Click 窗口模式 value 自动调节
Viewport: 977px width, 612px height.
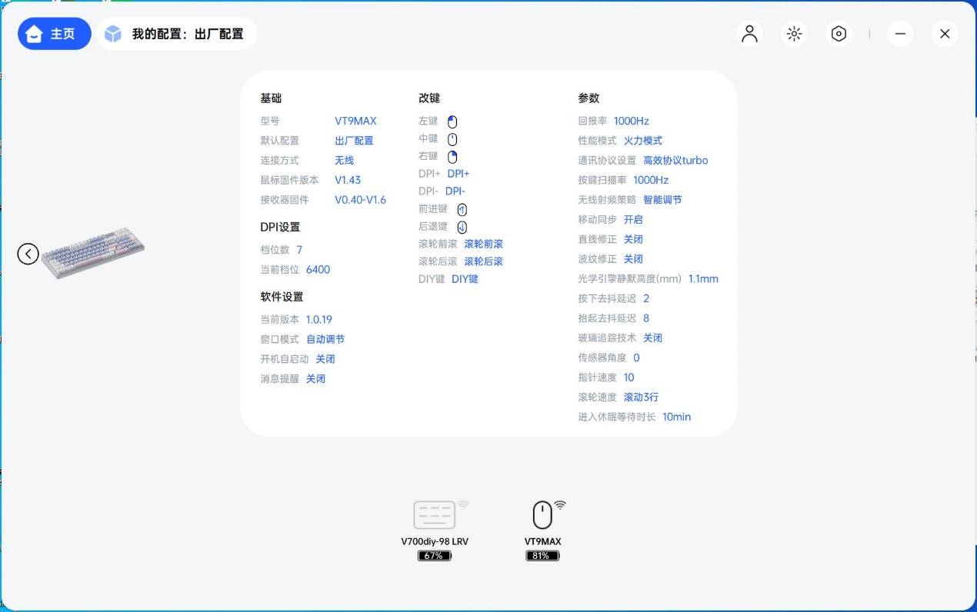pyautogui.click(x=325, y=339)
